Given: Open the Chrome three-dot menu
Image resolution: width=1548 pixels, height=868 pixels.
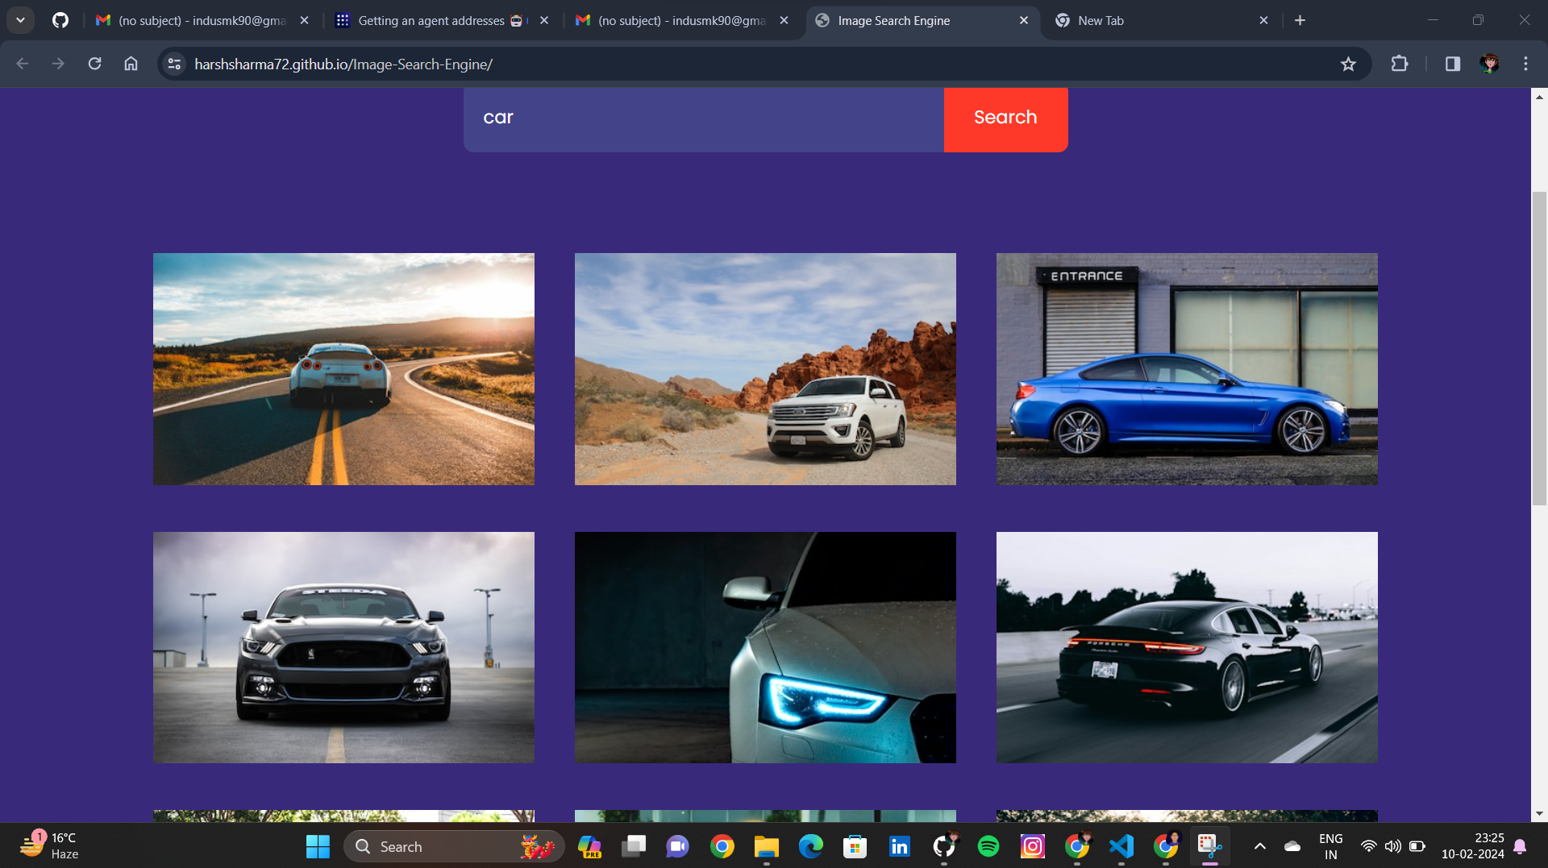Looking at the screenshot, I should tap(1525, 64).
